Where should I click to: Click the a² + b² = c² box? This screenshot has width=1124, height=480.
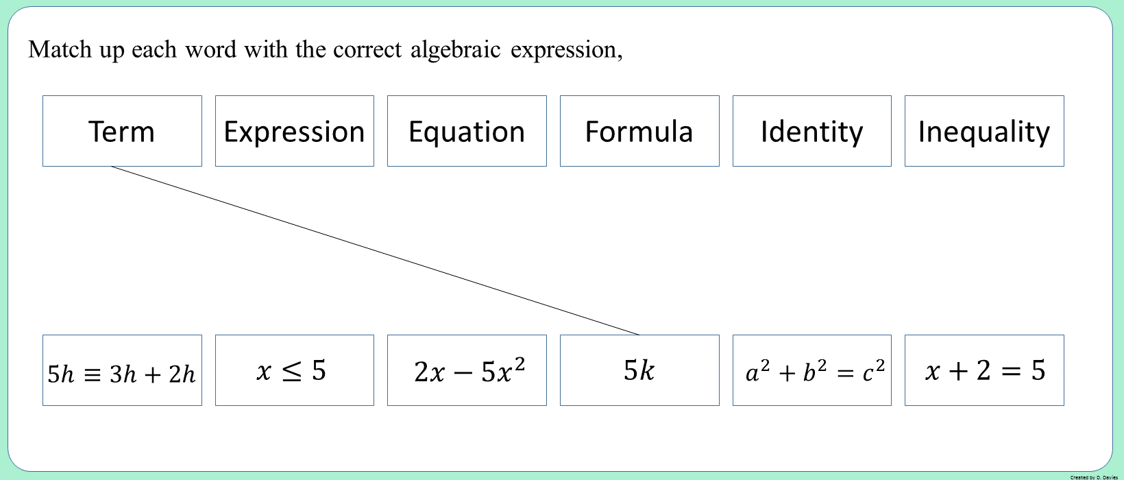click(x=812, y=370)
